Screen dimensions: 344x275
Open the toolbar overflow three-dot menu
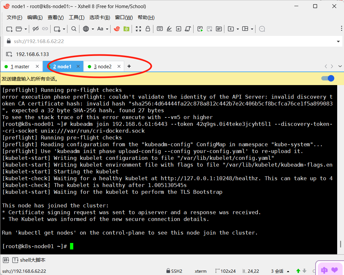341,28
